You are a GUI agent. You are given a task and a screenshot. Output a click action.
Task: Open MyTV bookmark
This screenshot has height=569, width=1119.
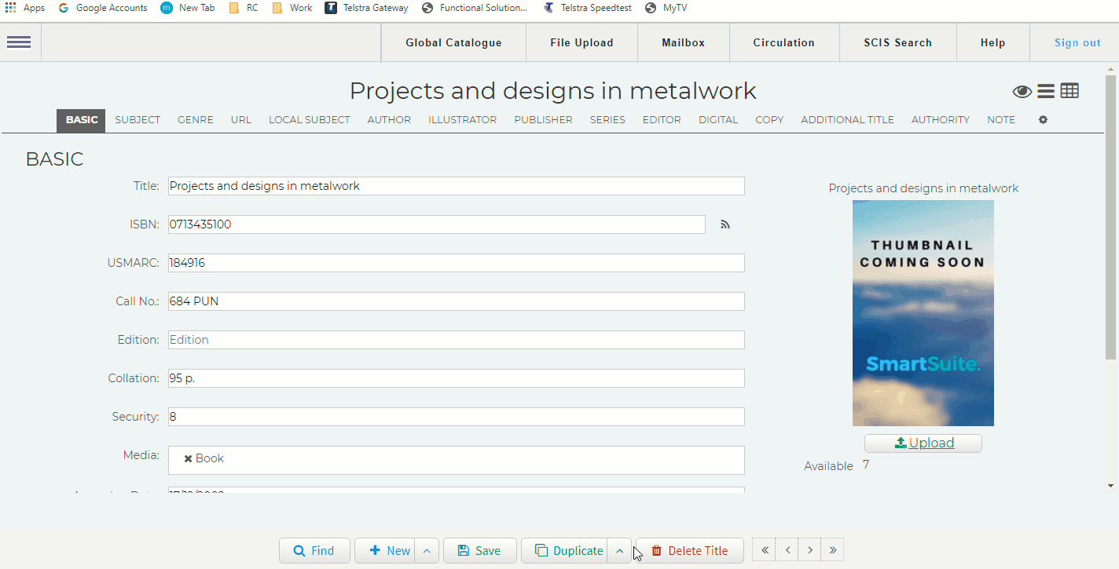click(666, 8)
